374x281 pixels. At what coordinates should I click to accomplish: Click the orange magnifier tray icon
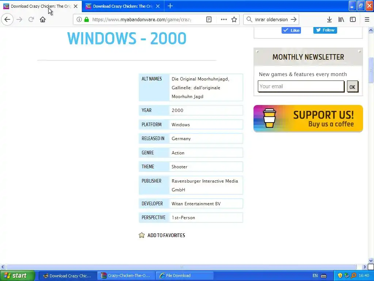[354, 276]
